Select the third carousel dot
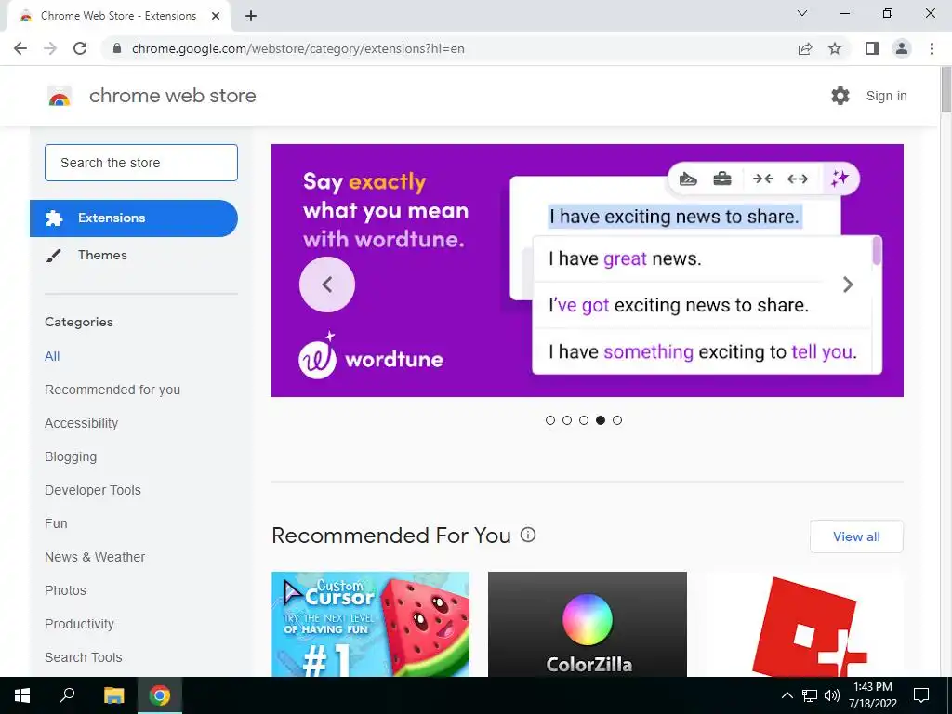This screenshot has height=714, width=952. [x=584, y=420]
